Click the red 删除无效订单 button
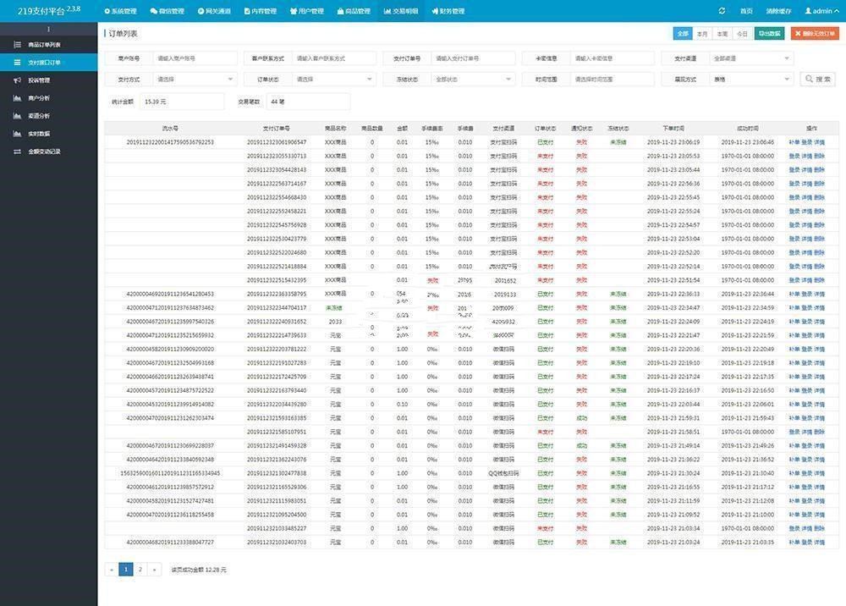846x606 pixels. [812, 32]
